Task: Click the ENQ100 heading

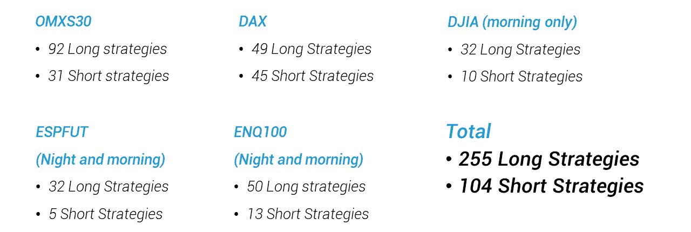Action: coord(260,132)
